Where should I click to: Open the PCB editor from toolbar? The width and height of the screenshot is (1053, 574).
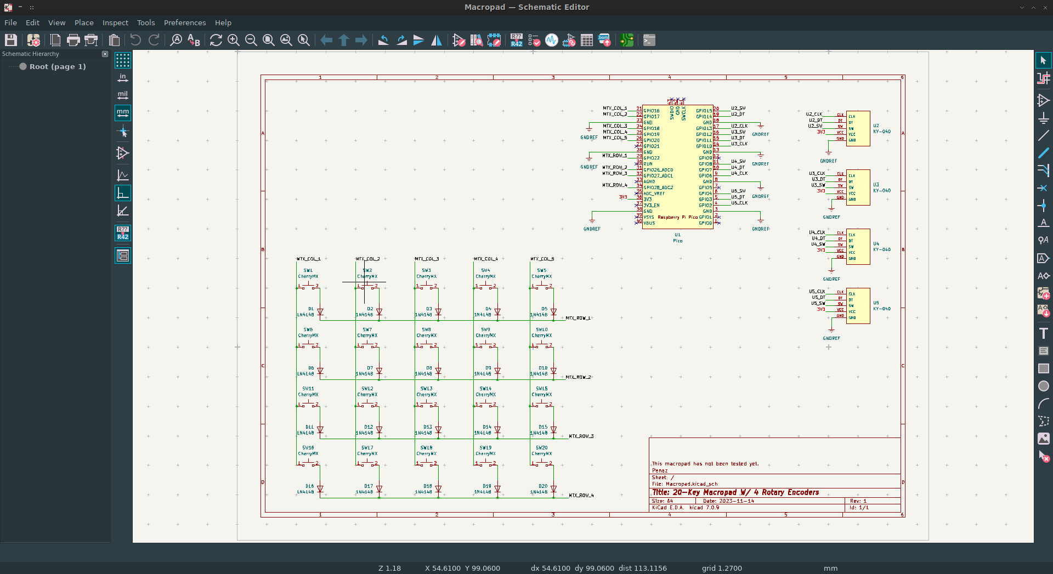[x=627, y=40]
